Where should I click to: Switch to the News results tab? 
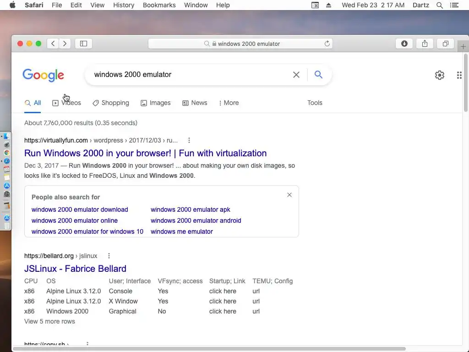tap(195, 103)
